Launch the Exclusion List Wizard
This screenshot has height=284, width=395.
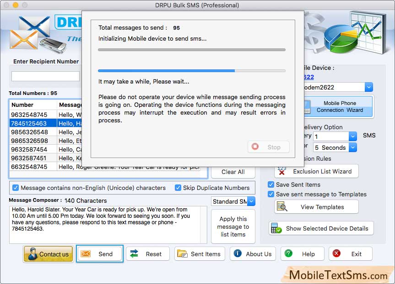pos(316,171)
